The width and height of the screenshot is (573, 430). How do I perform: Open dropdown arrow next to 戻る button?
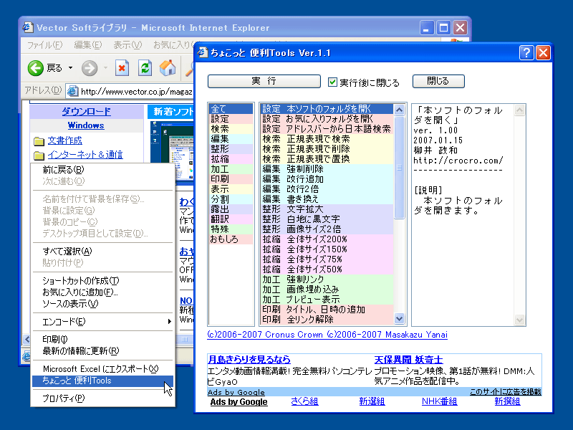pyautogui.click(x=70, y=68)
